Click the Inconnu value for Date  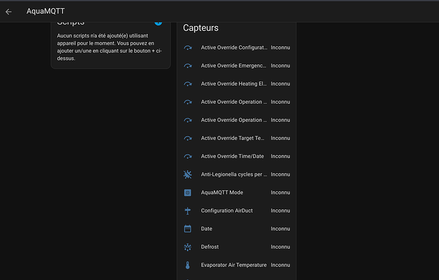280,228
